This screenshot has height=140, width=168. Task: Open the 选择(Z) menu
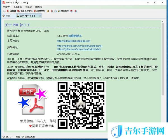pos(29,7)
